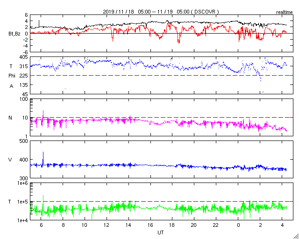This screenshot has height=239, width=299.
Task: Click the x-axis hour label '14'
Action: [x=128, y=225]
